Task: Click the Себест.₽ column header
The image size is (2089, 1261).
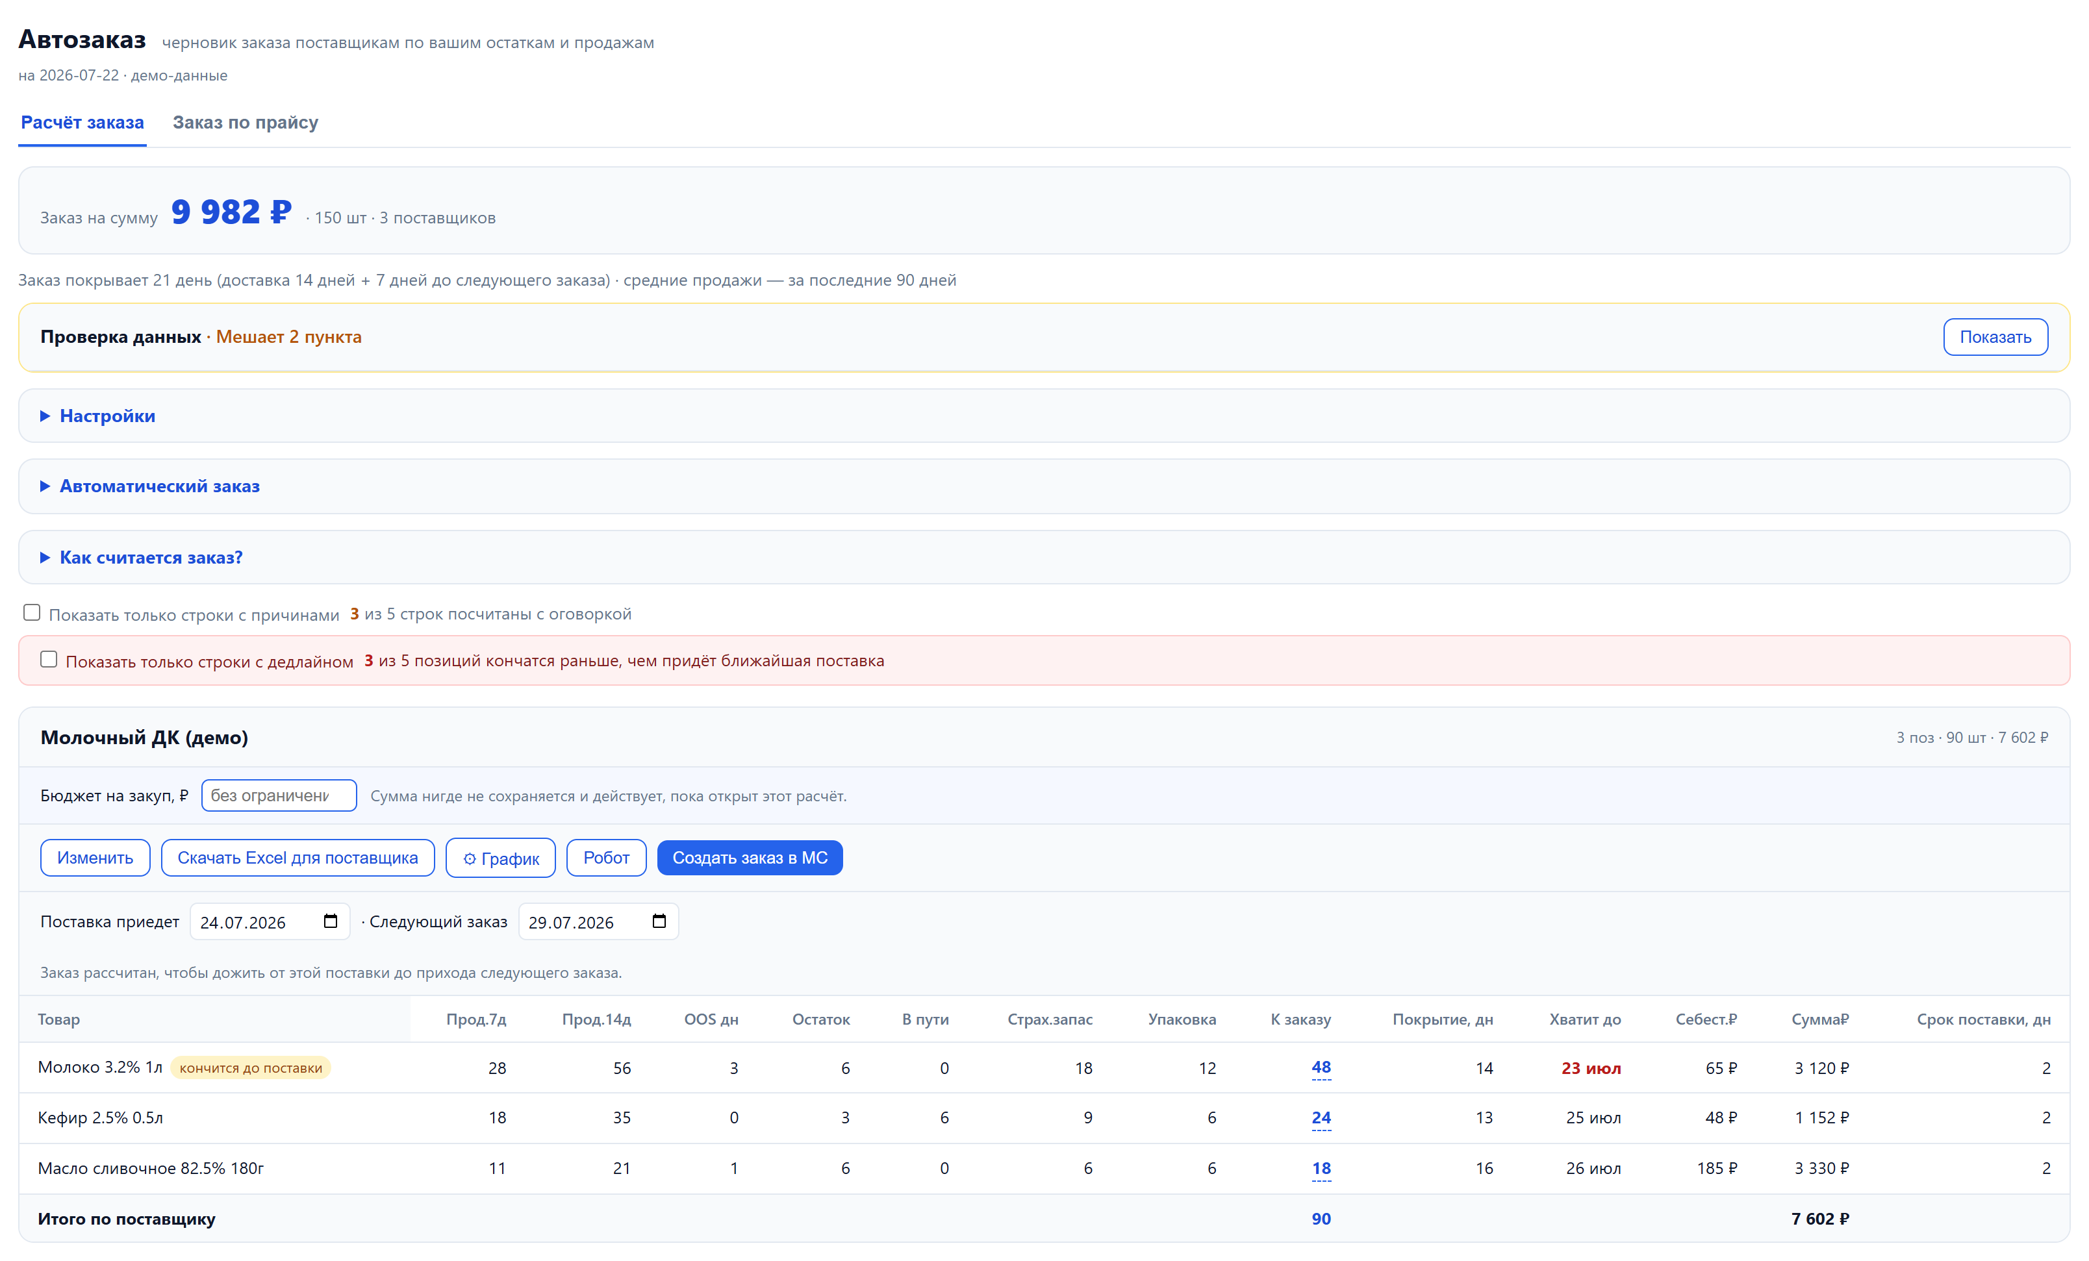Action: click(x=1706, y=1019)
